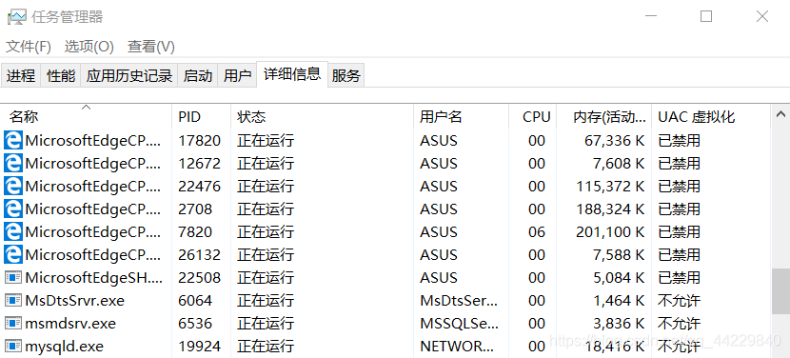This screenshot has height=358, width=790.
Task: Click memory value 3,836 K
Action: click(x=620, y=323)
